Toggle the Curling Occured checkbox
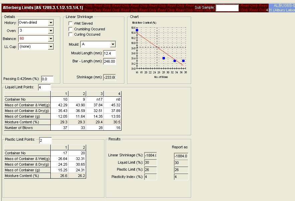The height and width of the screenshot is (201, 295). point(70,34)
